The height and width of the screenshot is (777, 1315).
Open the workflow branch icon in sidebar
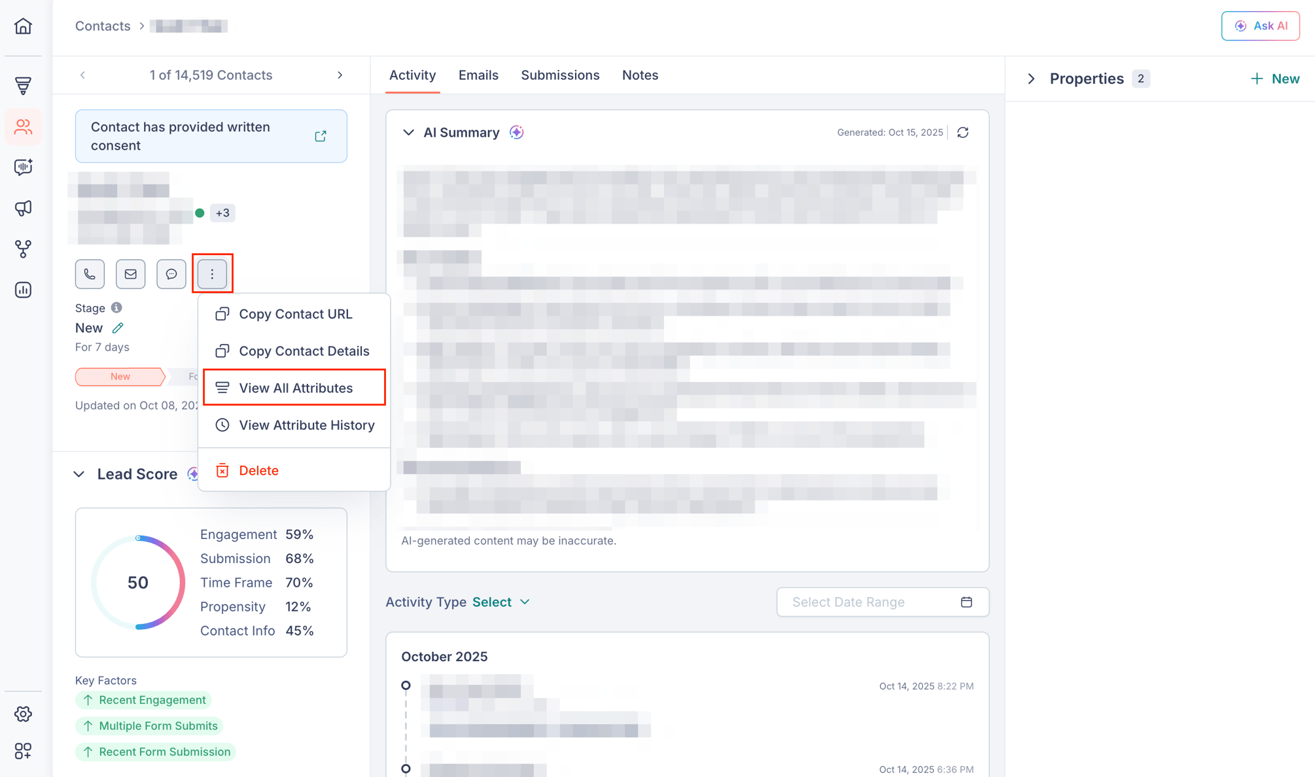23,249
